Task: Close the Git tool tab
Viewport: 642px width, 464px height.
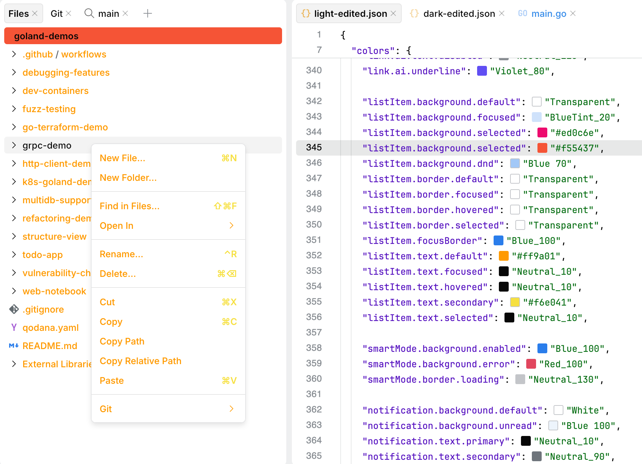Action: click(69, 13)
